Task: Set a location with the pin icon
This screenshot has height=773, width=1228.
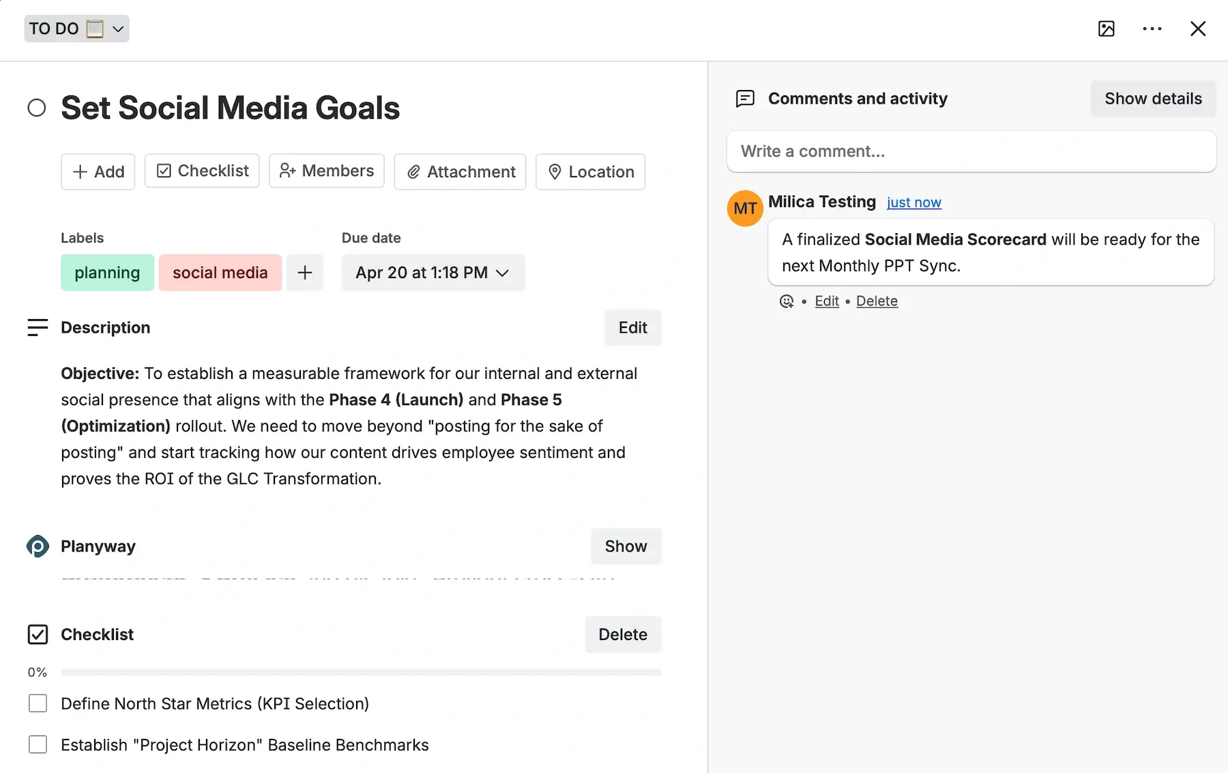Action: click(555, 172)
